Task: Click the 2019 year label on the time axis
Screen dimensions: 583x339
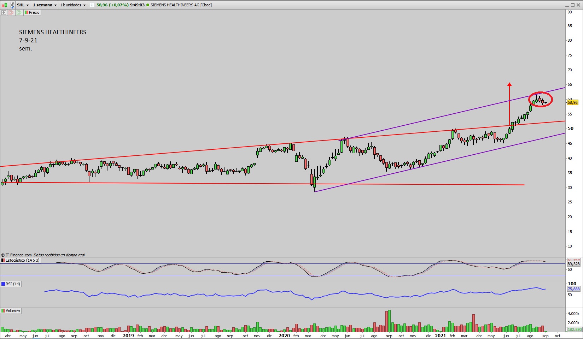Action: click(x=128, y=336)
